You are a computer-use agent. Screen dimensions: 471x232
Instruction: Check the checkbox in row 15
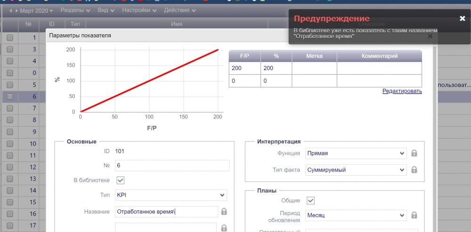[x=10, y=202]
